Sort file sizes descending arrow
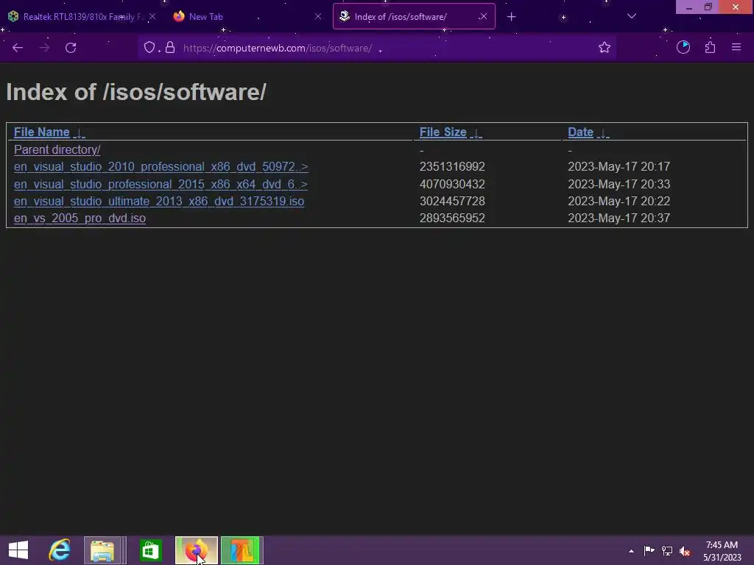754x565 pixels. 476,133
